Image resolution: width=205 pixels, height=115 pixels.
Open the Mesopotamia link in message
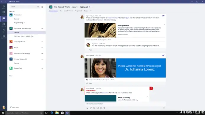coord(112,18)
